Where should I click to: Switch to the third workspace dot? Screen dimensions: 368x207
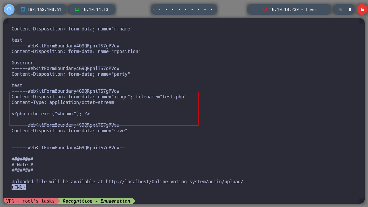click(x=166, y=9)
